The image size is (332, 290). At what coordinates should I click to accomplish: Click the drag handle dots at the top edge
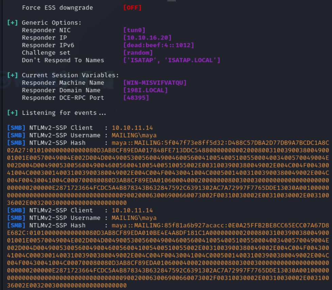pyautogui.click(x=172, y=1)
